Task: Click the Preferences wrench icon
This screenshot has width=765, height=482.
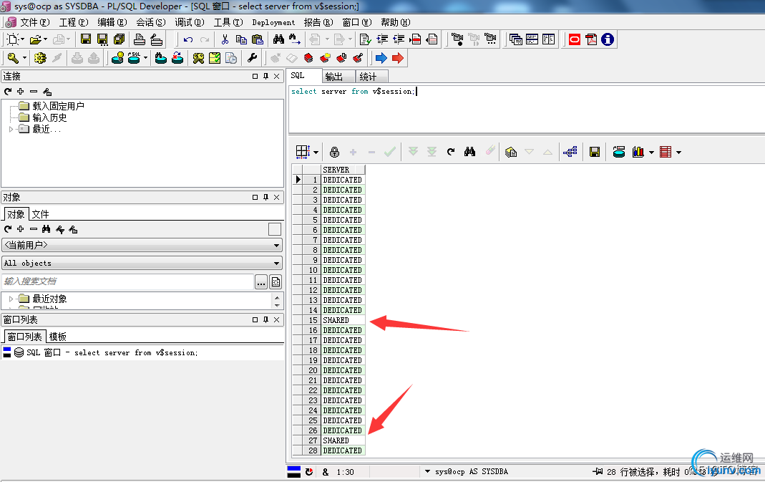Action: (x=252, y=58)
